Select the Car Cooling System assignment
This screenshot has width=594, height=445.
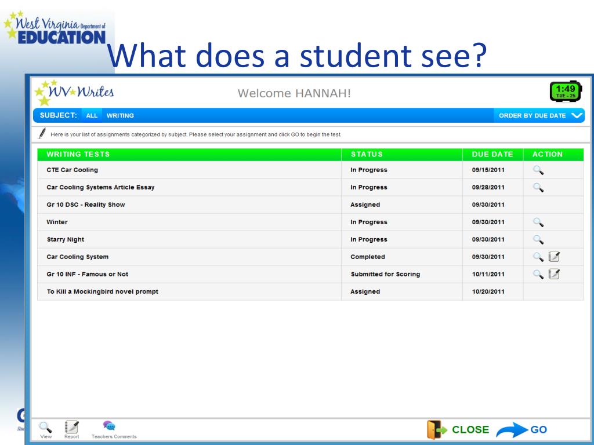(311, 257)
